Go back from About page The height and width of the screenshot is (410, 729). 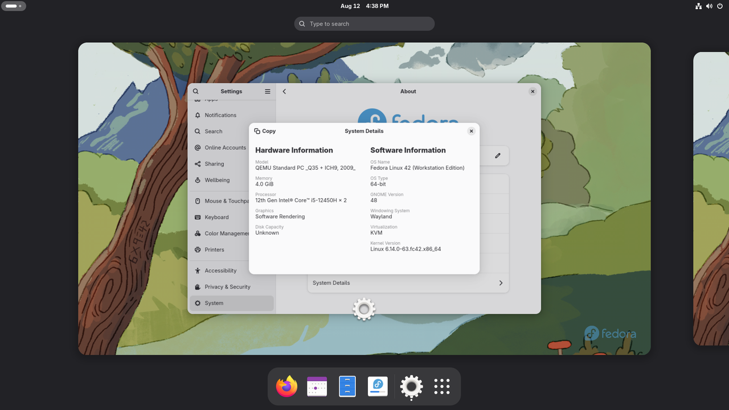284,91
